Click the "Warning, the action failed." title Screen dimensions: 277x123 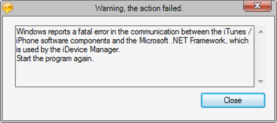(x=139, y=8)
